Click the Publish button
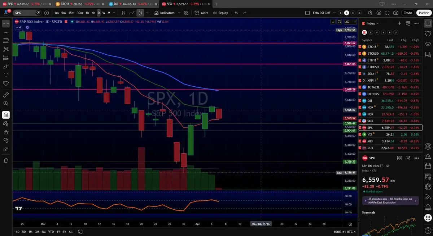The width and height of the screenshot is (433, 236). point(424,13)
